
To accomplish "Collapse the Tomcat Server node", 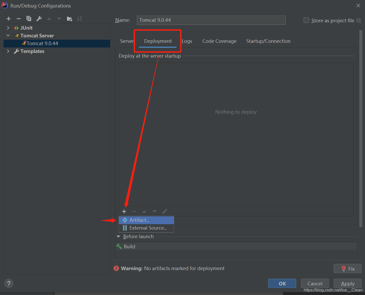I will [8, 36].
